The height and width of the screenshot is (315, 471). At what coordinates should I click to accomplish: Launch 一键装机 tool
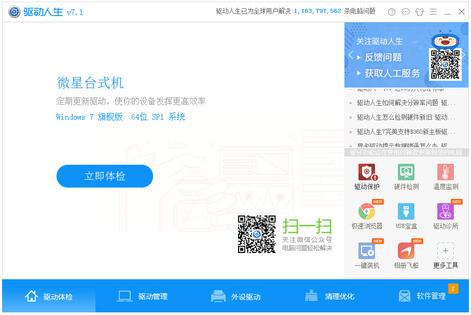tap(367, 255)
